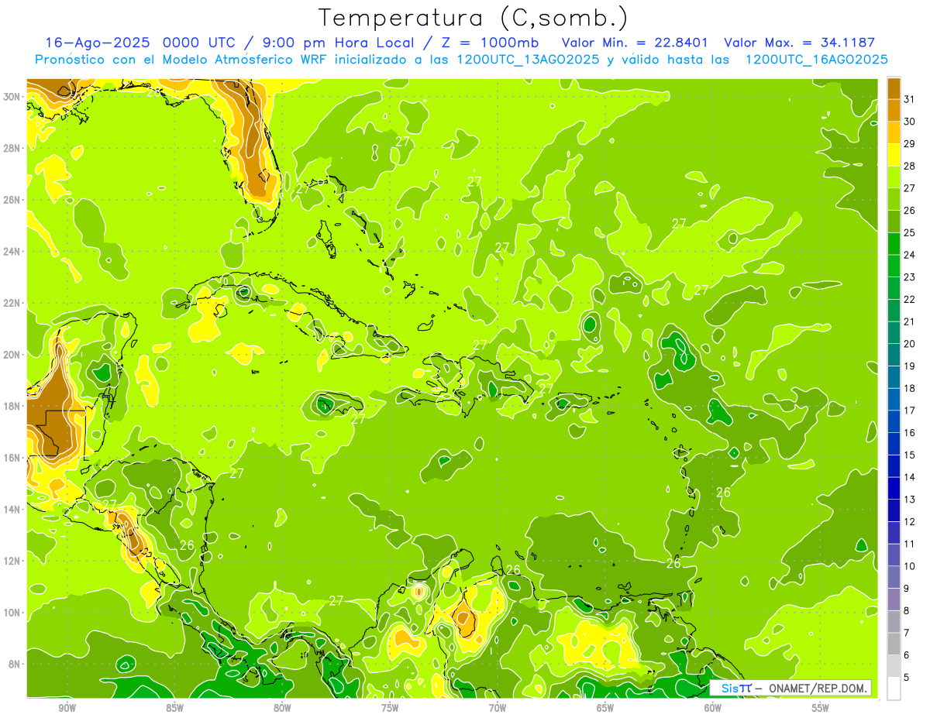Click the '12' label on the color scale
Image resolution: width=930 pixels, height=718 pixels.
point(910,522)
